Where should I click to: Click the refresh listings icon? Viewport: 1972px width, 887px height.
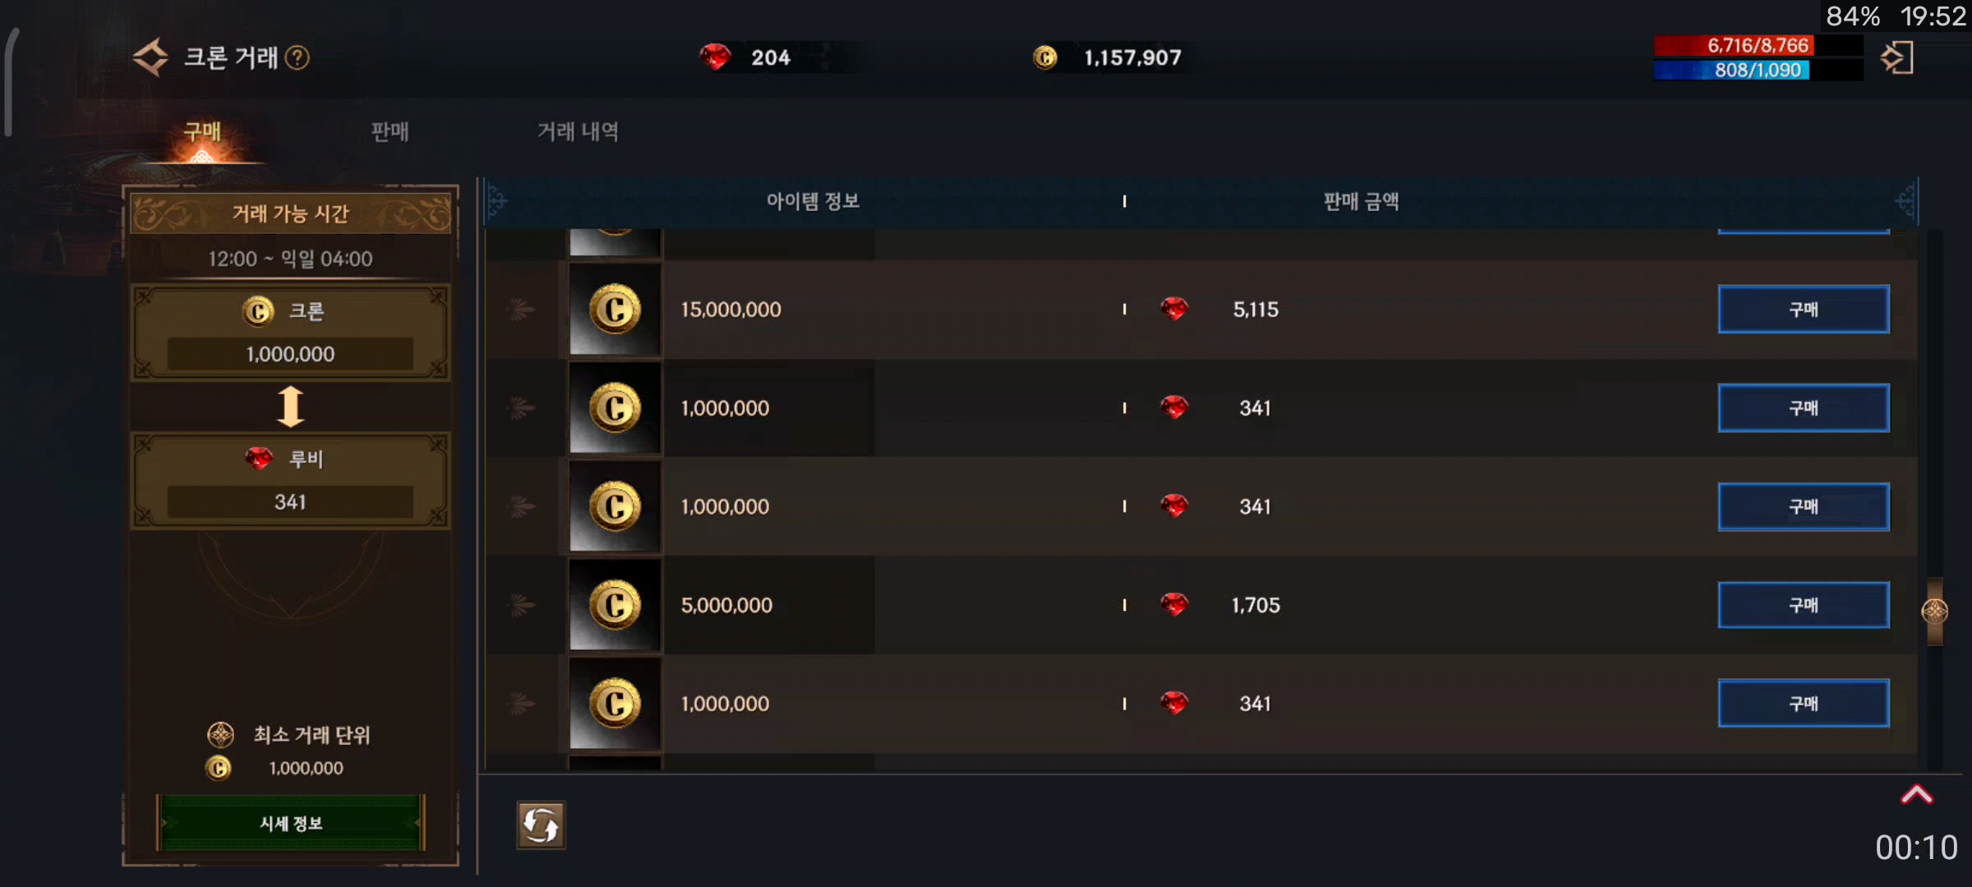pos(541,825)
